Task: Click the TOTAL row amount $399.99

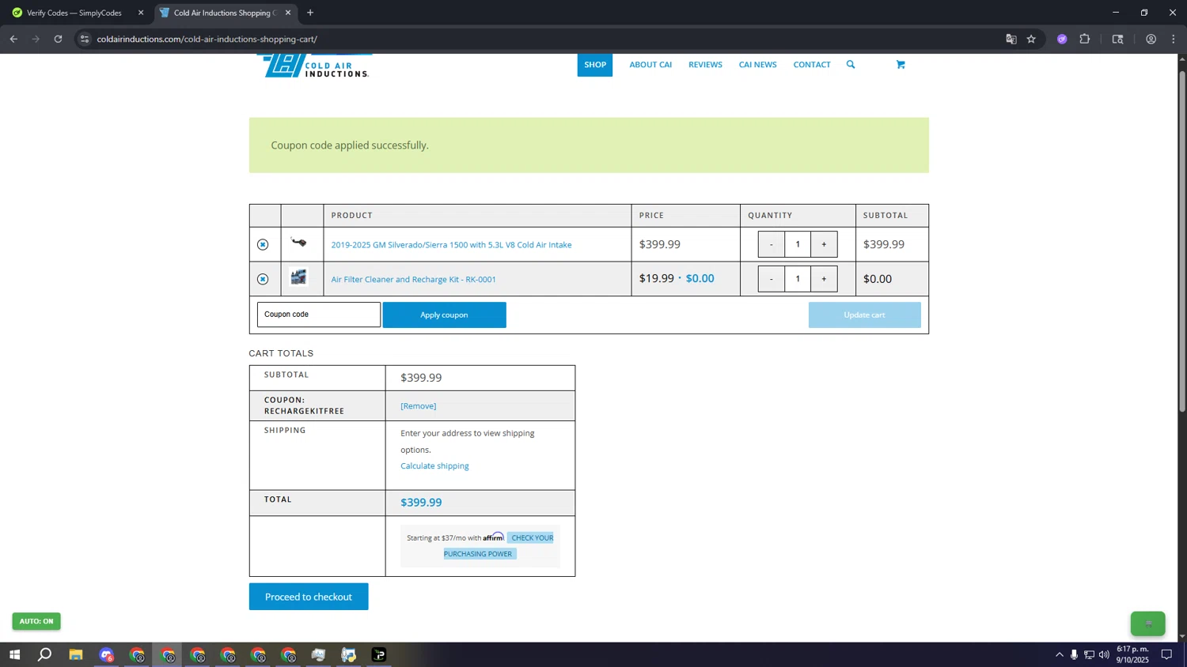Action: tap(421, 503)
